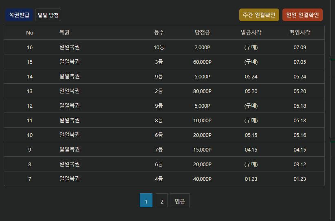
Task: Click the 10,000P prize amount
Action: pos(202,121)
